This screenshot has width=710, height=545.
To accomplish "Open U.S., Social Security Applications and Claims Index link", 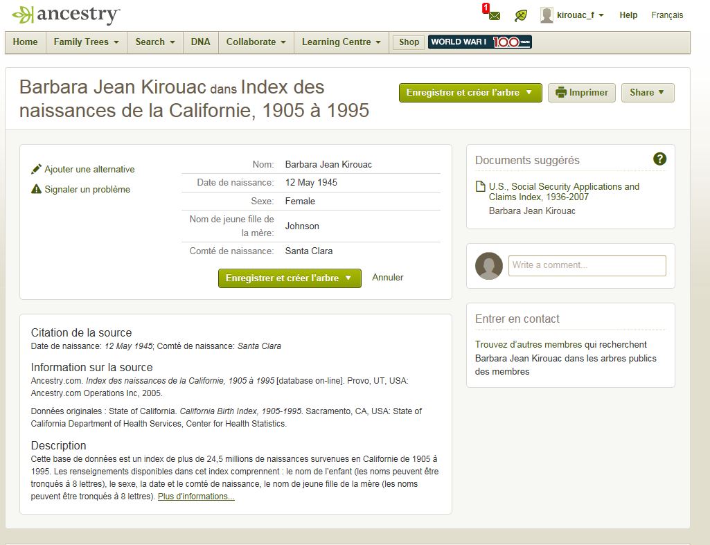I will (x=564, y=191).
